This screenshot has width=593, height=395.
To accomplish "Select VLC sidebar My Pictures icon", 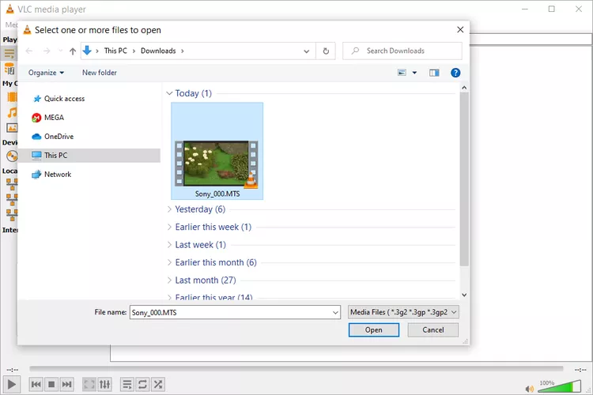I will [x=12, y=128].
